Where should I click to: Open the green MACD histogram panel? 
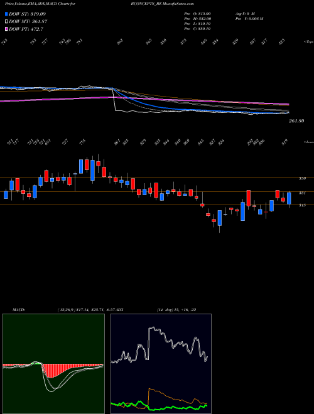point(53,364)
